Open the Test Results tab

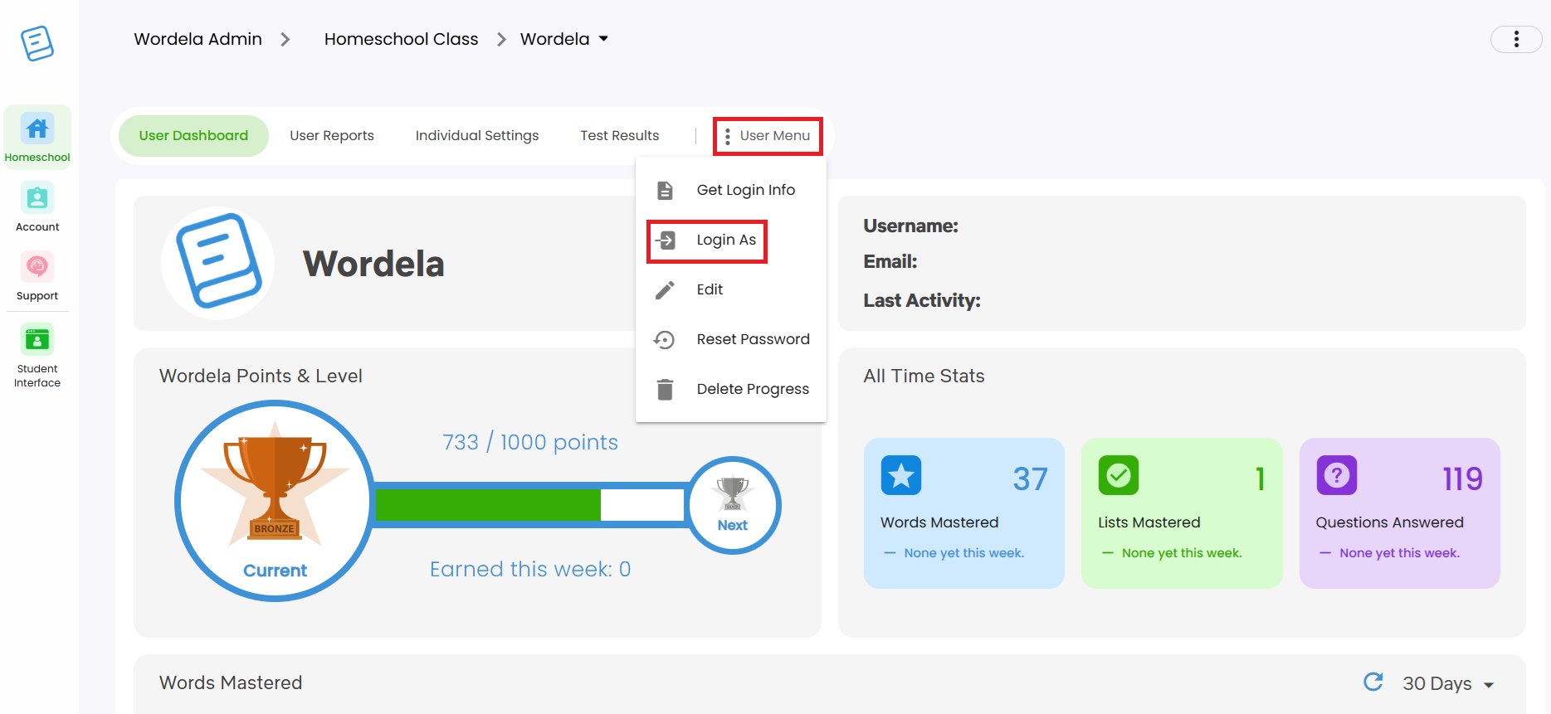point(619,136)
